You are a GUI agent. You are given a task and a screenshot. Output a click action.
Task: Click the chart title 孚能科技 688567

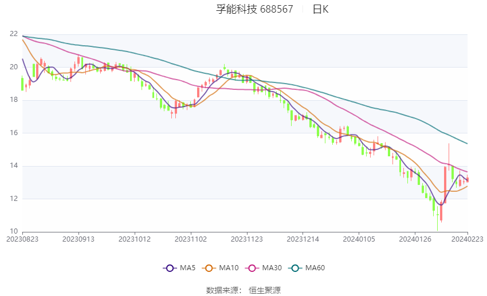pos(254,9)
